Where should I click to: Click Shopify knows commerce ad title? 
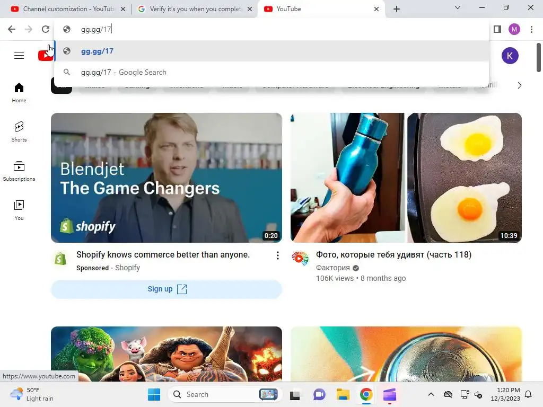(x=163, y=255)
